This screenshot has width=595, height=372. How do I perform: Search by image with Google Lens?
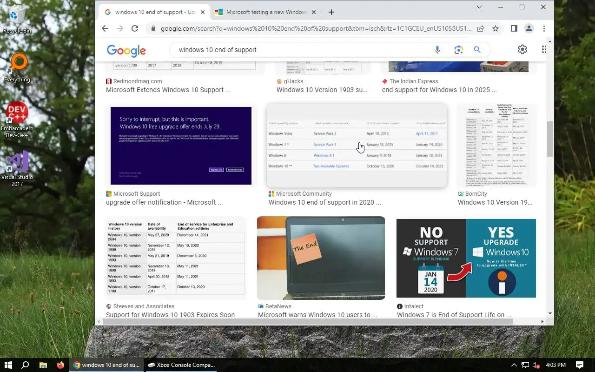click(x=459, y=50)
